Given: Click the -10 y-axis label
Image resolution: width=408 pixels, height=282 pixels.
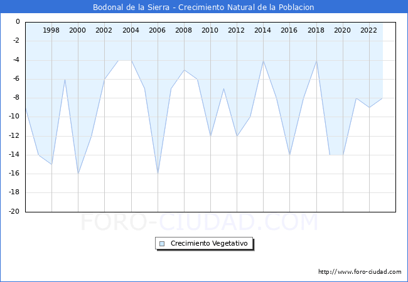Looking at the screenshot, I should [14, 117].
